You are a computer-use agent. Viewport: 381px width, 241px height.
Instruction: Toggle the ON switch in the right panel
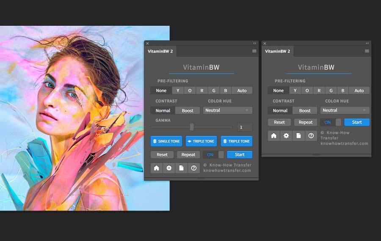[331, 122]
